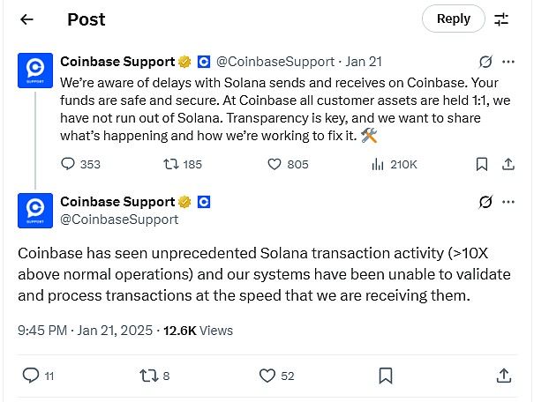The width and height of the screenshot is (534, 402).
Task: Click the @CoinbaseSupport handle on main post
Action: 119,219
